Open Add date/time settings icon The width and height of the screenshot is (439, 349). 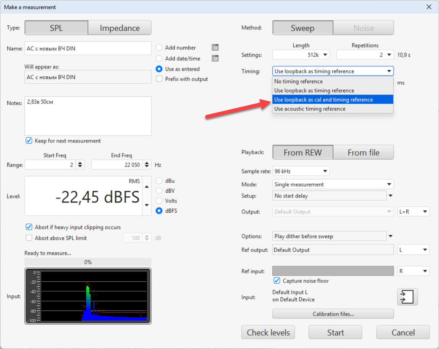[215, 58]
